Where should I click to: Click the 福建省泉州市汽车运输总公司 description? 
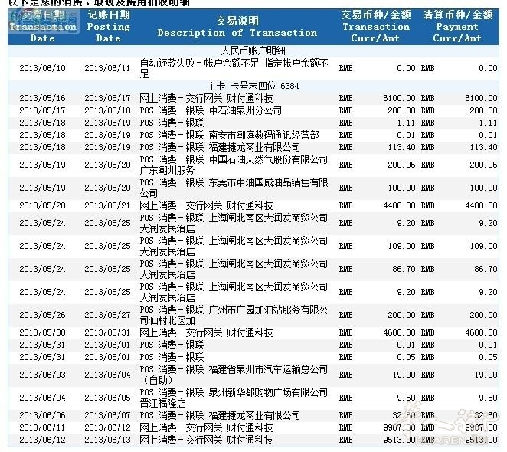pos(234,375)
